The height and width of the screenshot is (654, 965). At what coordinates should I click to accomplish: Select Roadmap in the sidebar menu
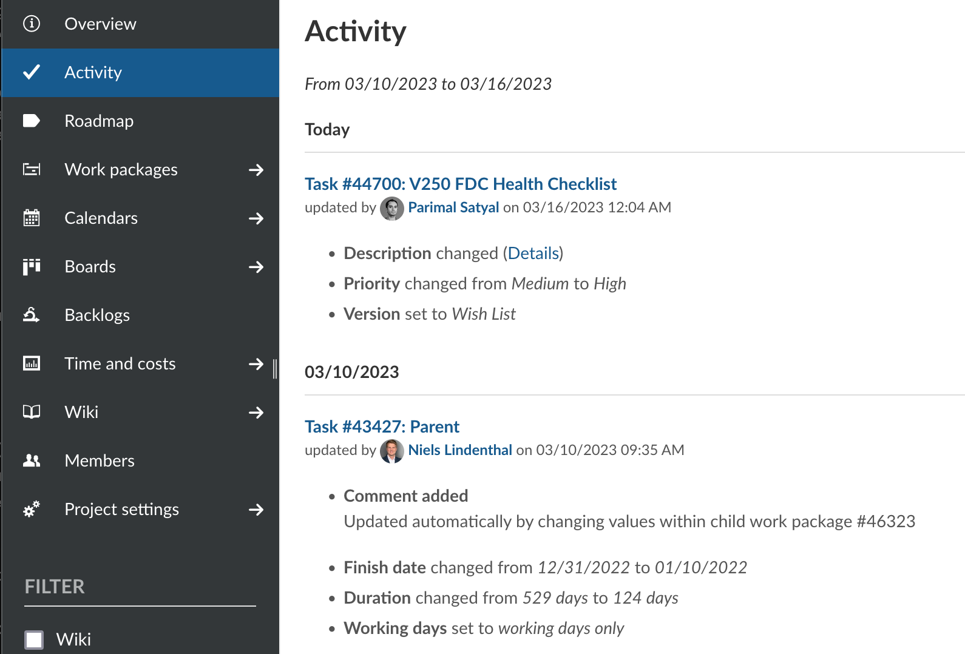click(98, 121)
